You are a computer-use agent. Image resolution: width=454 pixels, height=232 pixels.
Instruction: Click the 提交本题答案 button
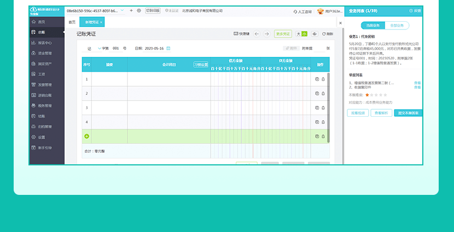408,113
